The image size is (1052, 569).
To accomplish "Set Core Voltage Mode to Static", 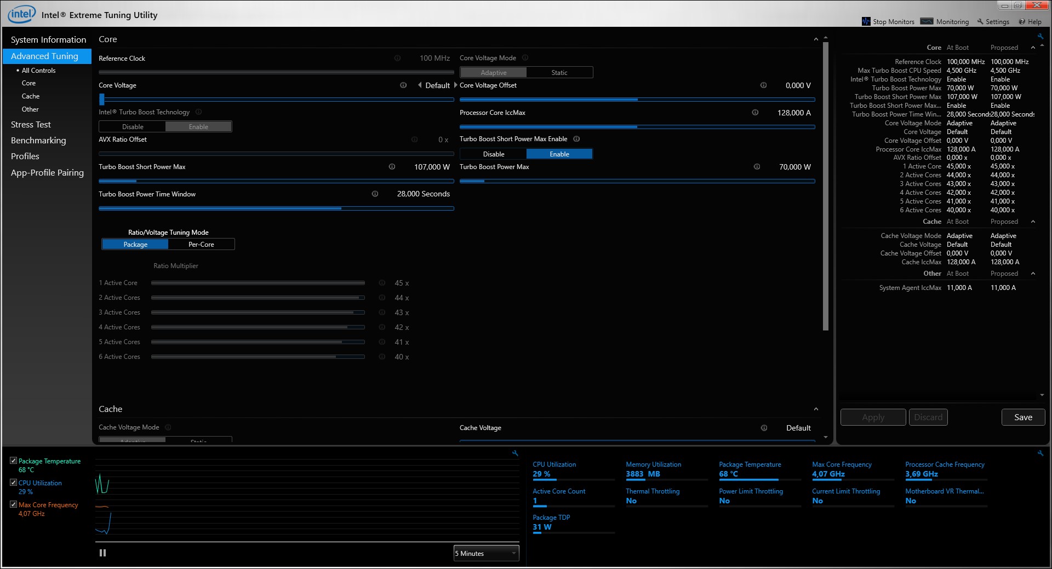I will click(559, 72).
